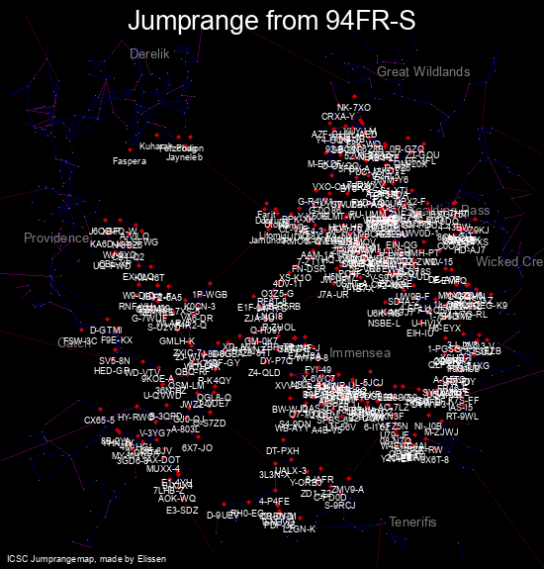Select the E3-SDZ system label
This screenshot has height=569, width=544.
coord(182,511)
